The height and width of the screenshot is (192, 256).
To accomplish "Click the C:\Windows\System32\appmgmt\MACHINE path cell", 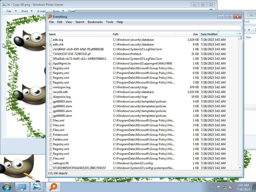I will pos(142,63).
